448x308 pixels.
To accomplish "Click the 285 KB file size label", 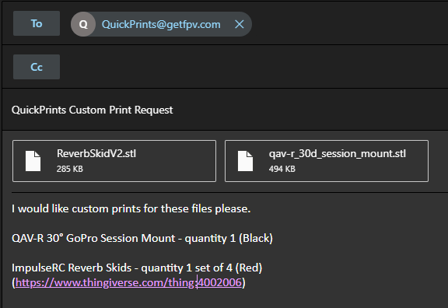I will [70, 169].
